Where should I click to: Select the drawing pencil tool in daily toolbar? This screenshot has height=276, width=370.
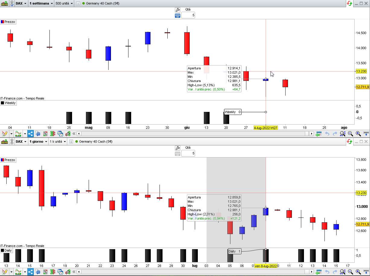[5, 272]
